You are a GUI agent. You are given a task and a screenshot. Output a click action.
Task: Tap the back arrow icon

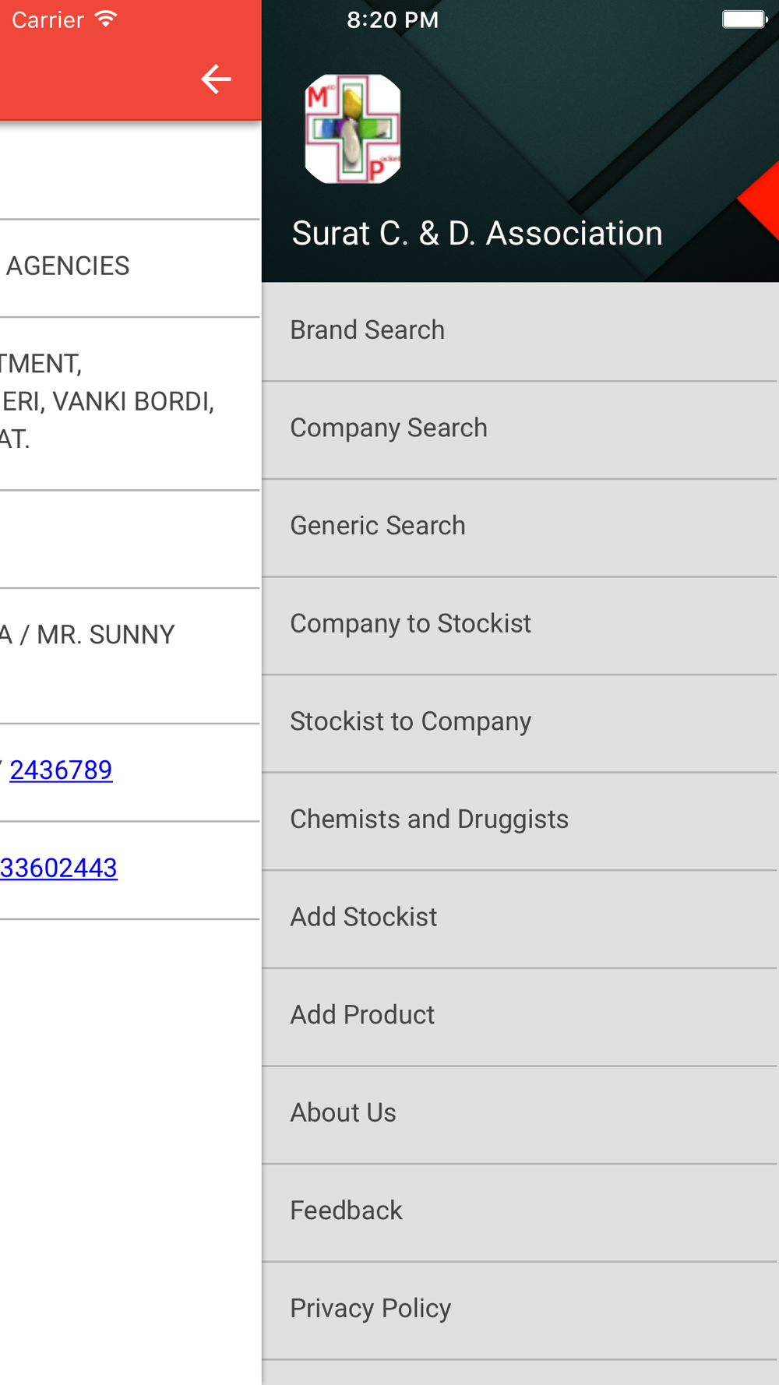click(x=216, y=79)
